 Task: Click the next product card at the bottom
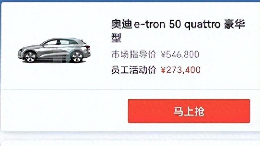tap(131, 143)
